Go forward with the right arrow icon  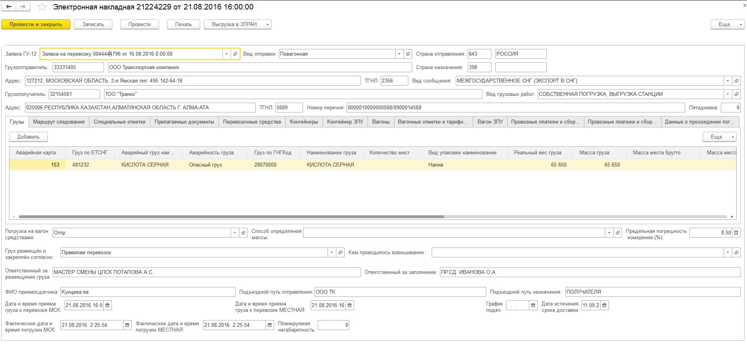pyautogui.click(x=23, y=7)
